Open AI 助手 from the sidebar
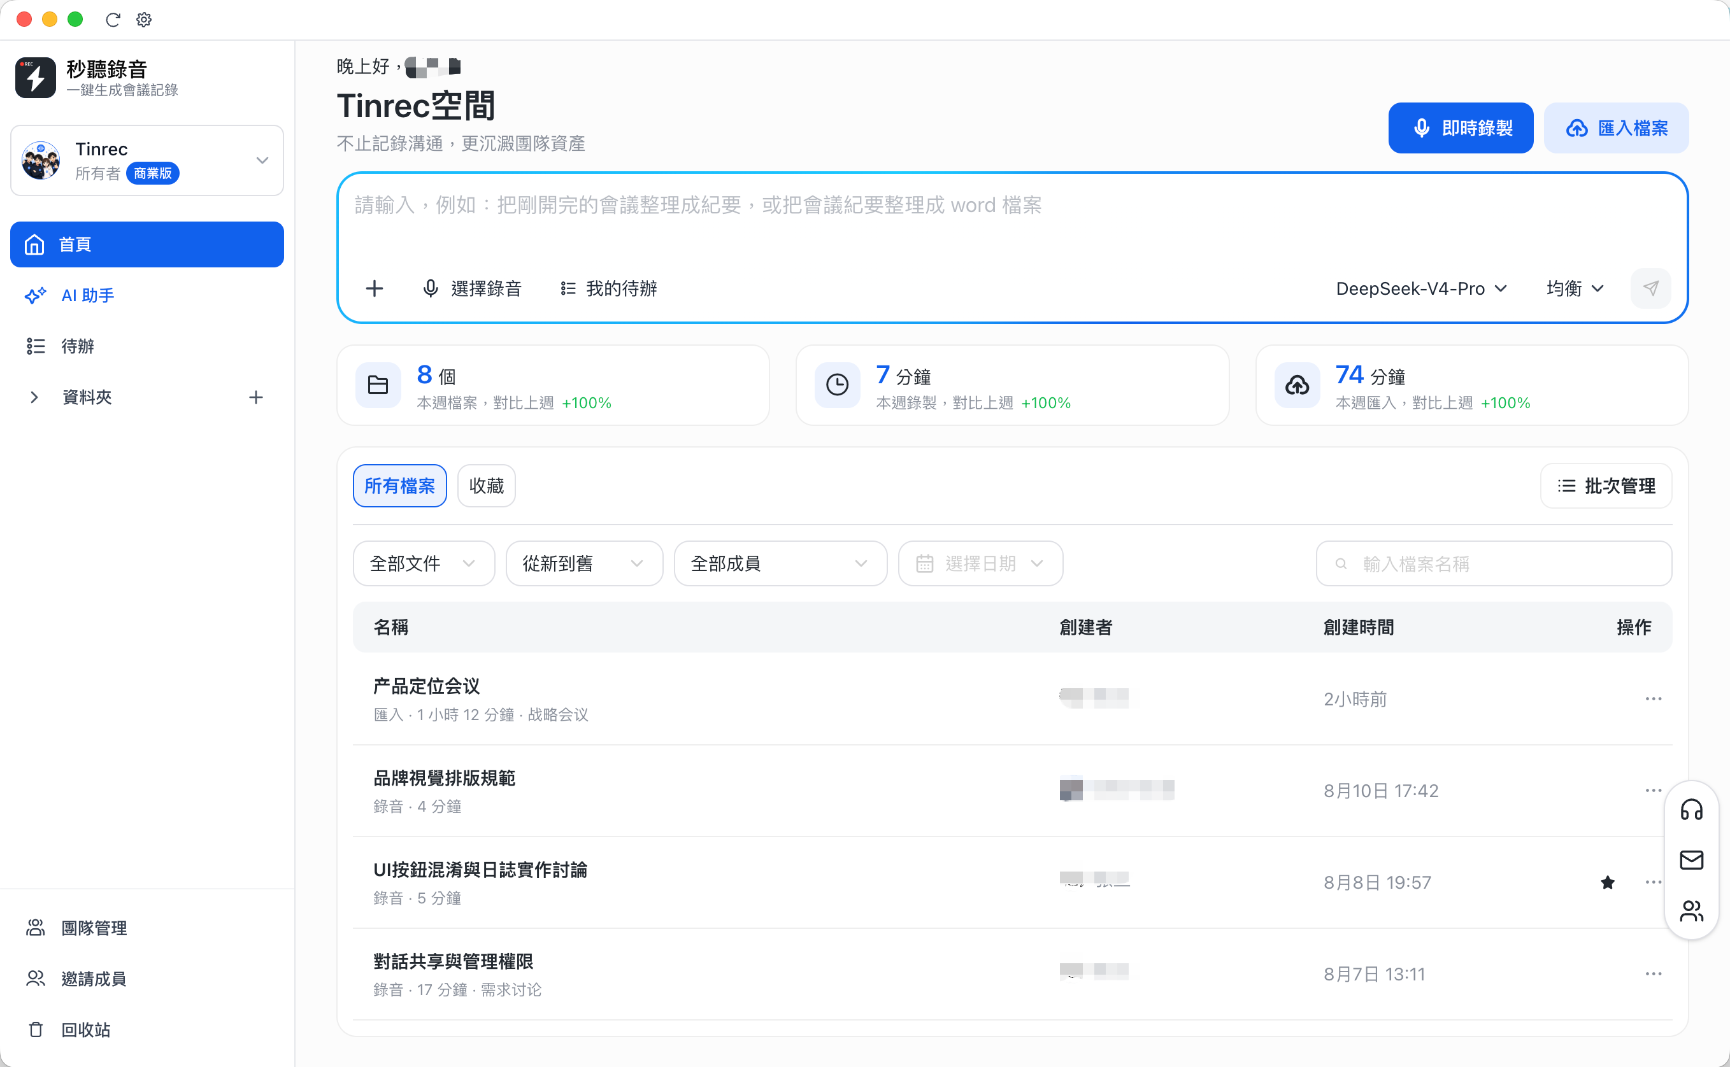The image size is (1730, 1067). point(147,295)
